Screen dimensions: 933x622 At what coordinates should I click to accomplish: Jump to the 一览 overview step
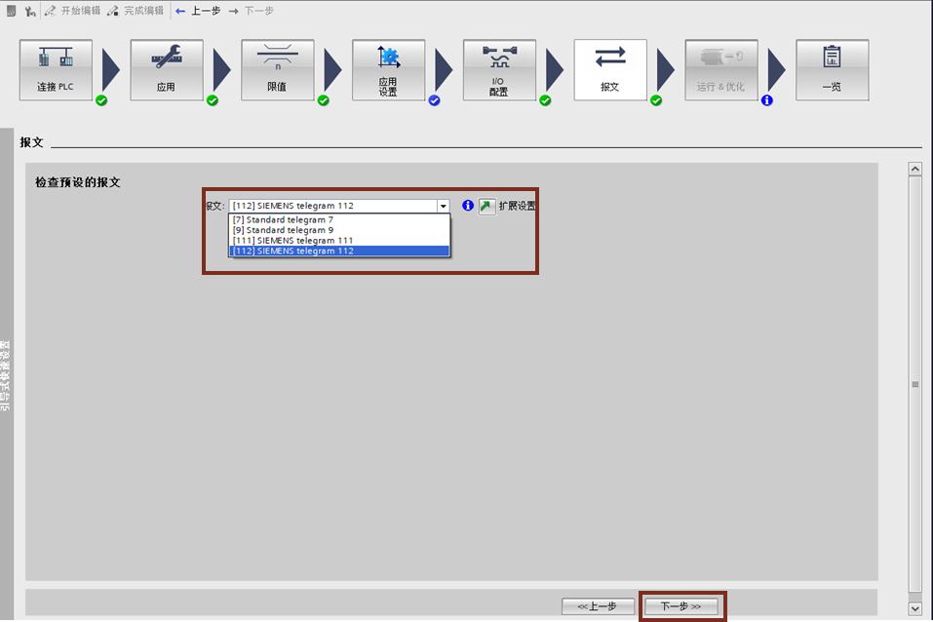(832, 69)
